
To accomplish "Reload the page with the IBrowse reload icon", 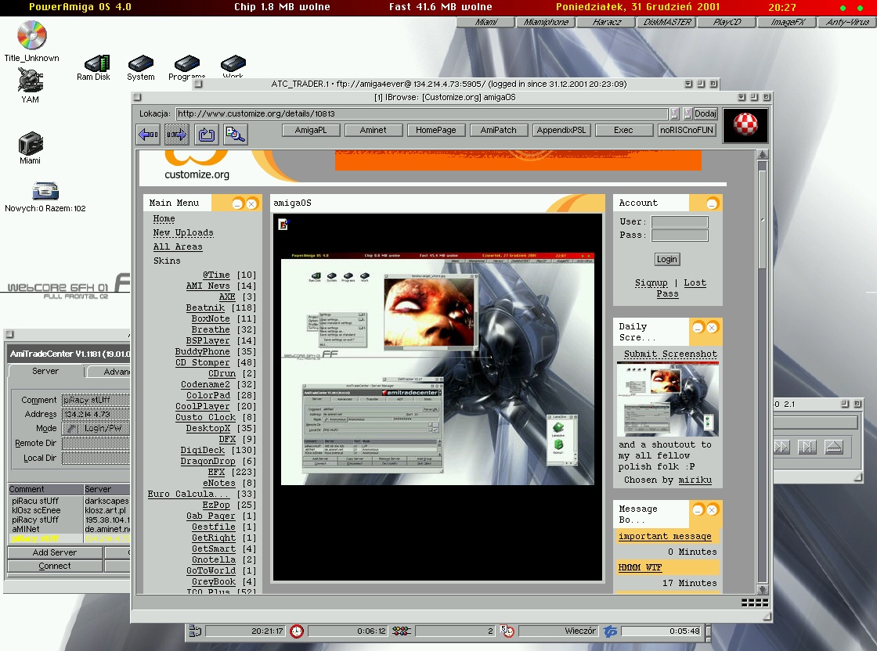I will coord(207,135).
